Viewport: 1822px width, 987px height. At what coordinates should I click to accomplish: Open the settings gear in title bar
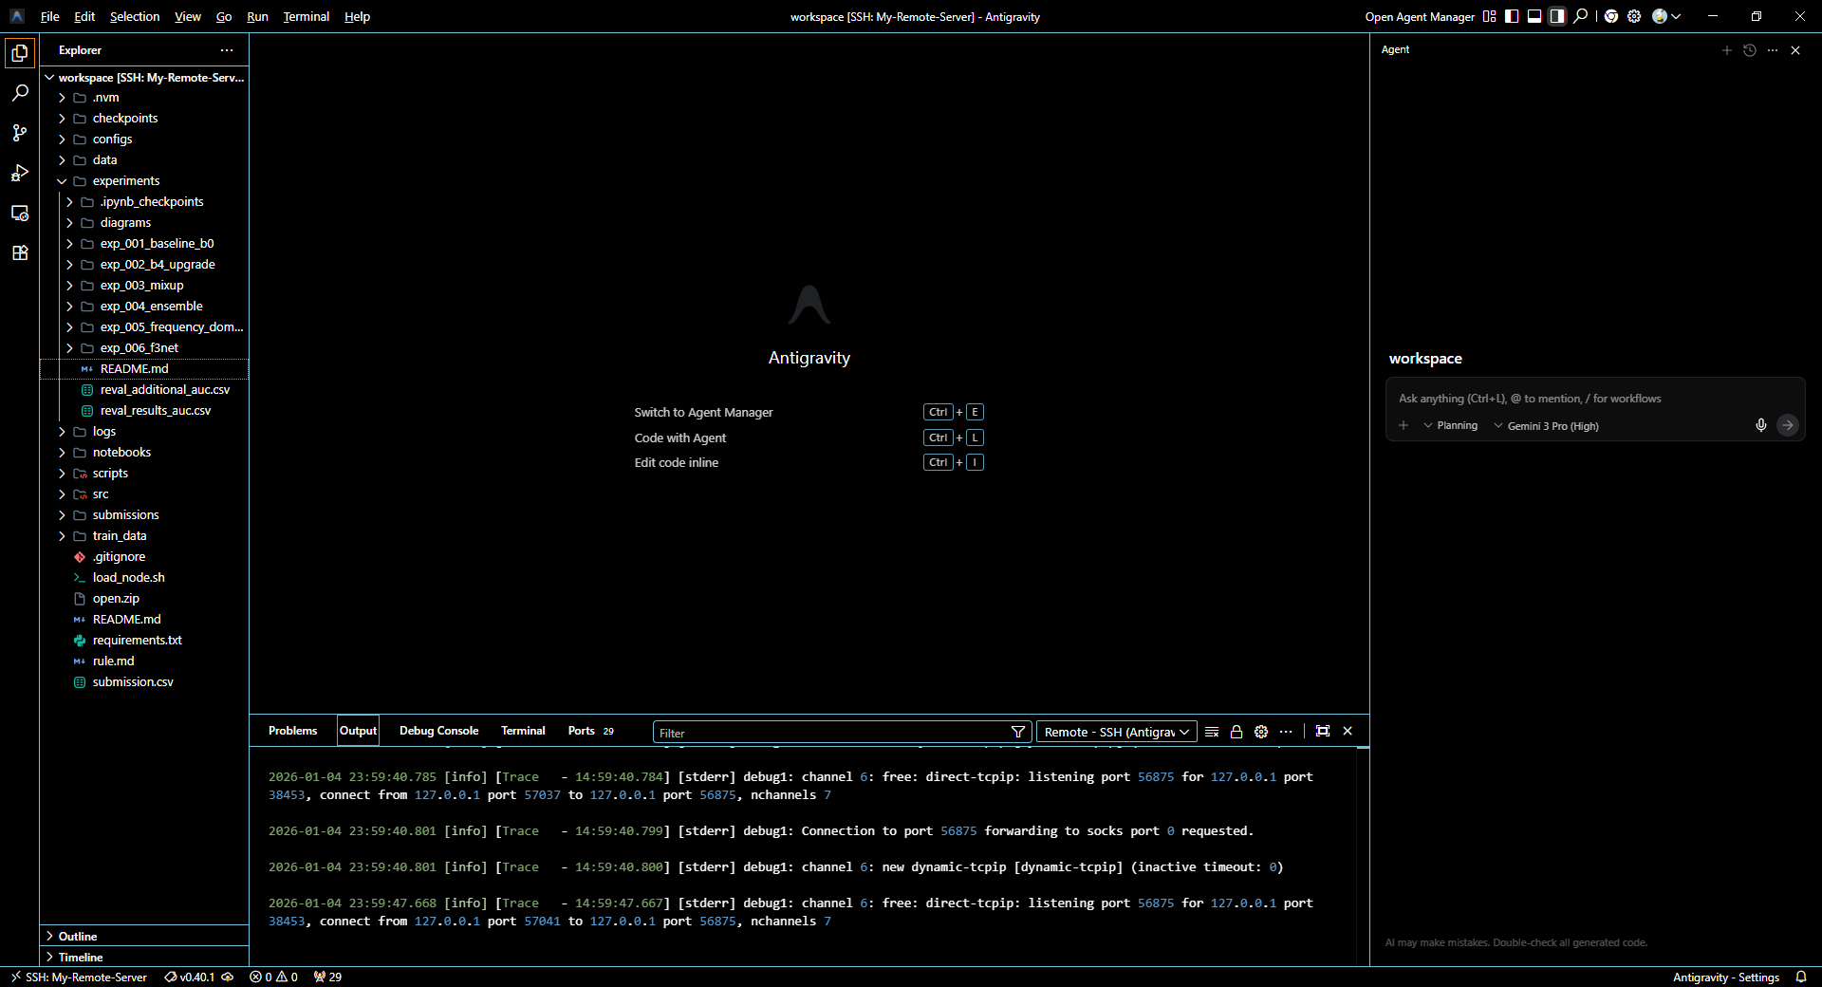tap(1634, 16)
